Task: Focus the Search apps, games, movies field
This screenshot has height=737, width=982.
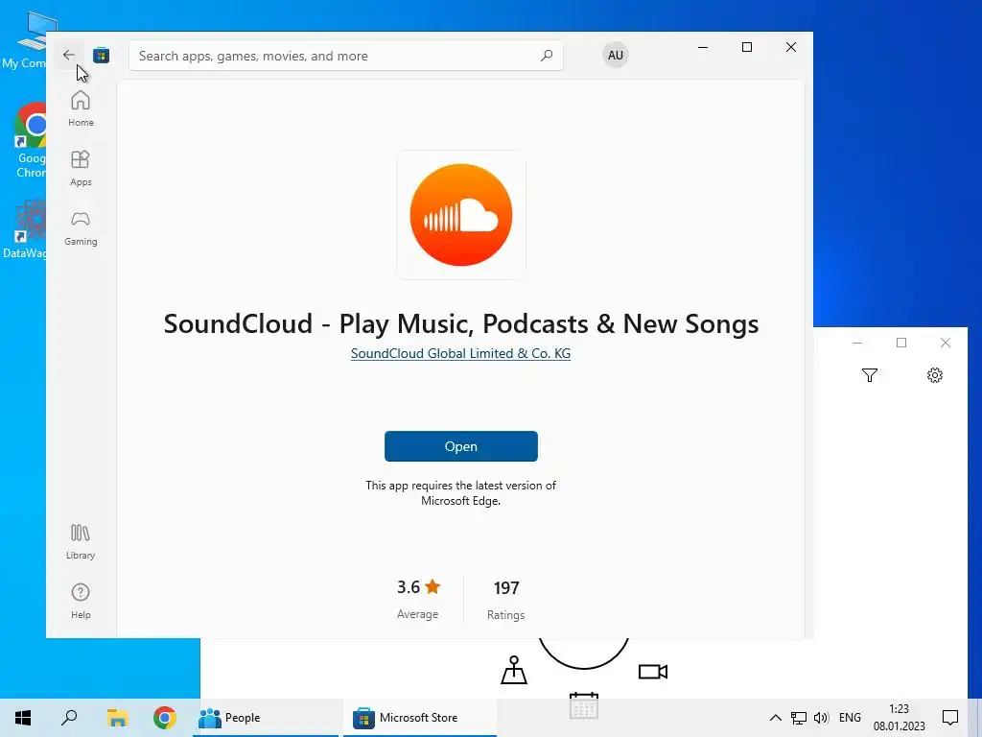Action: tap(345, 56)
